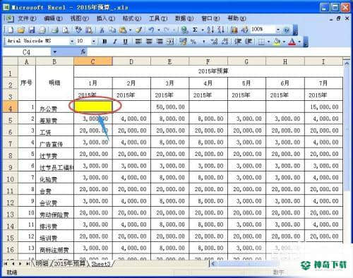
Task: Open the 格式 (Format) menu
Action: (x=131, y=18)
